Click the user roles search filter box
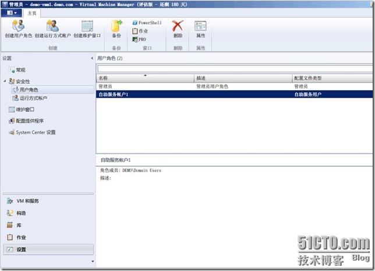 point(235,69)
